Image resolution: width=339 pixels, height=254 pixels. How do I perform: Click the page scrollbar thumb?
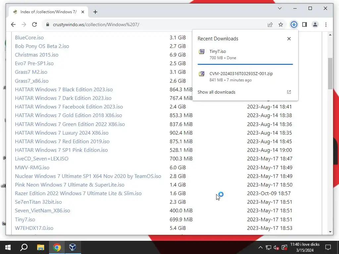[x=330, y=73]
